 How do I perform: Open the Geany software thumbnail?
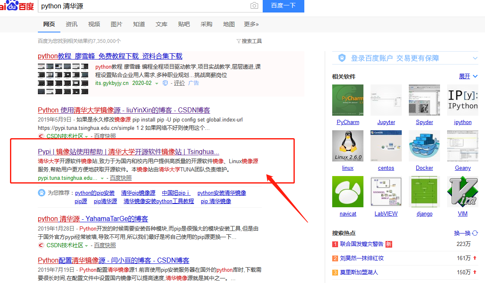click(463, 146)
